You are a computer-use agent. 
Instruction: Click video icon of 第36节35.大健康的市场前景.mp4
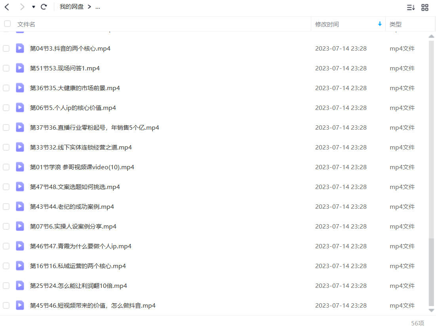[20, 88]
